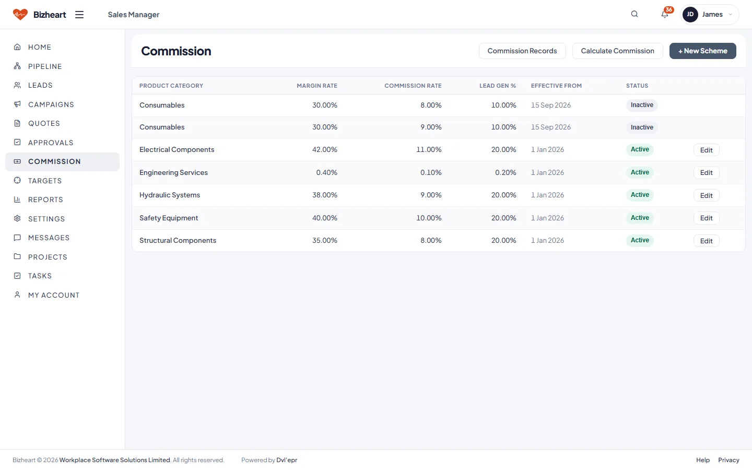
Task: Open the Privacy footer link
Action: point(728,460)
